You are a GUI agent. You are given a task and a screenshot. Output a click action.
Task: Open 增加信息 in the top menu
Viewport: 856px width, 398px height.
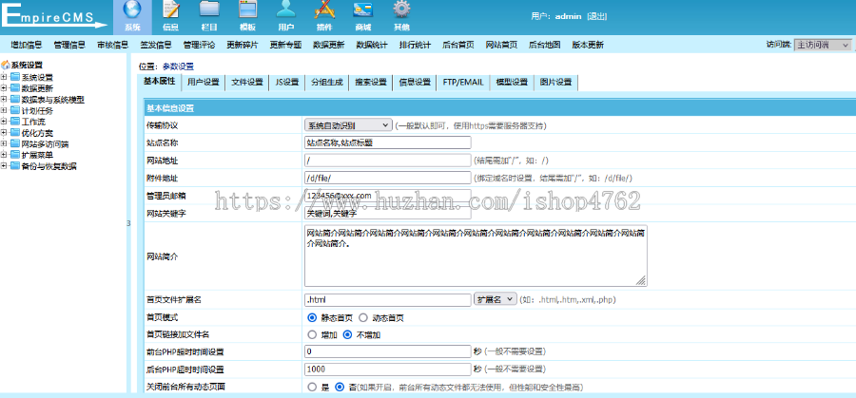click(27, 46)
